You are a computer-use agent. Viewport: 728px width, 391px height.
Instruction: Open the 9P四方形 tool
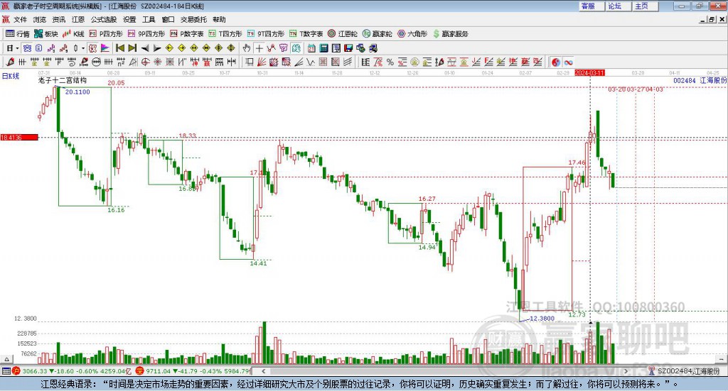pos(146,34)
